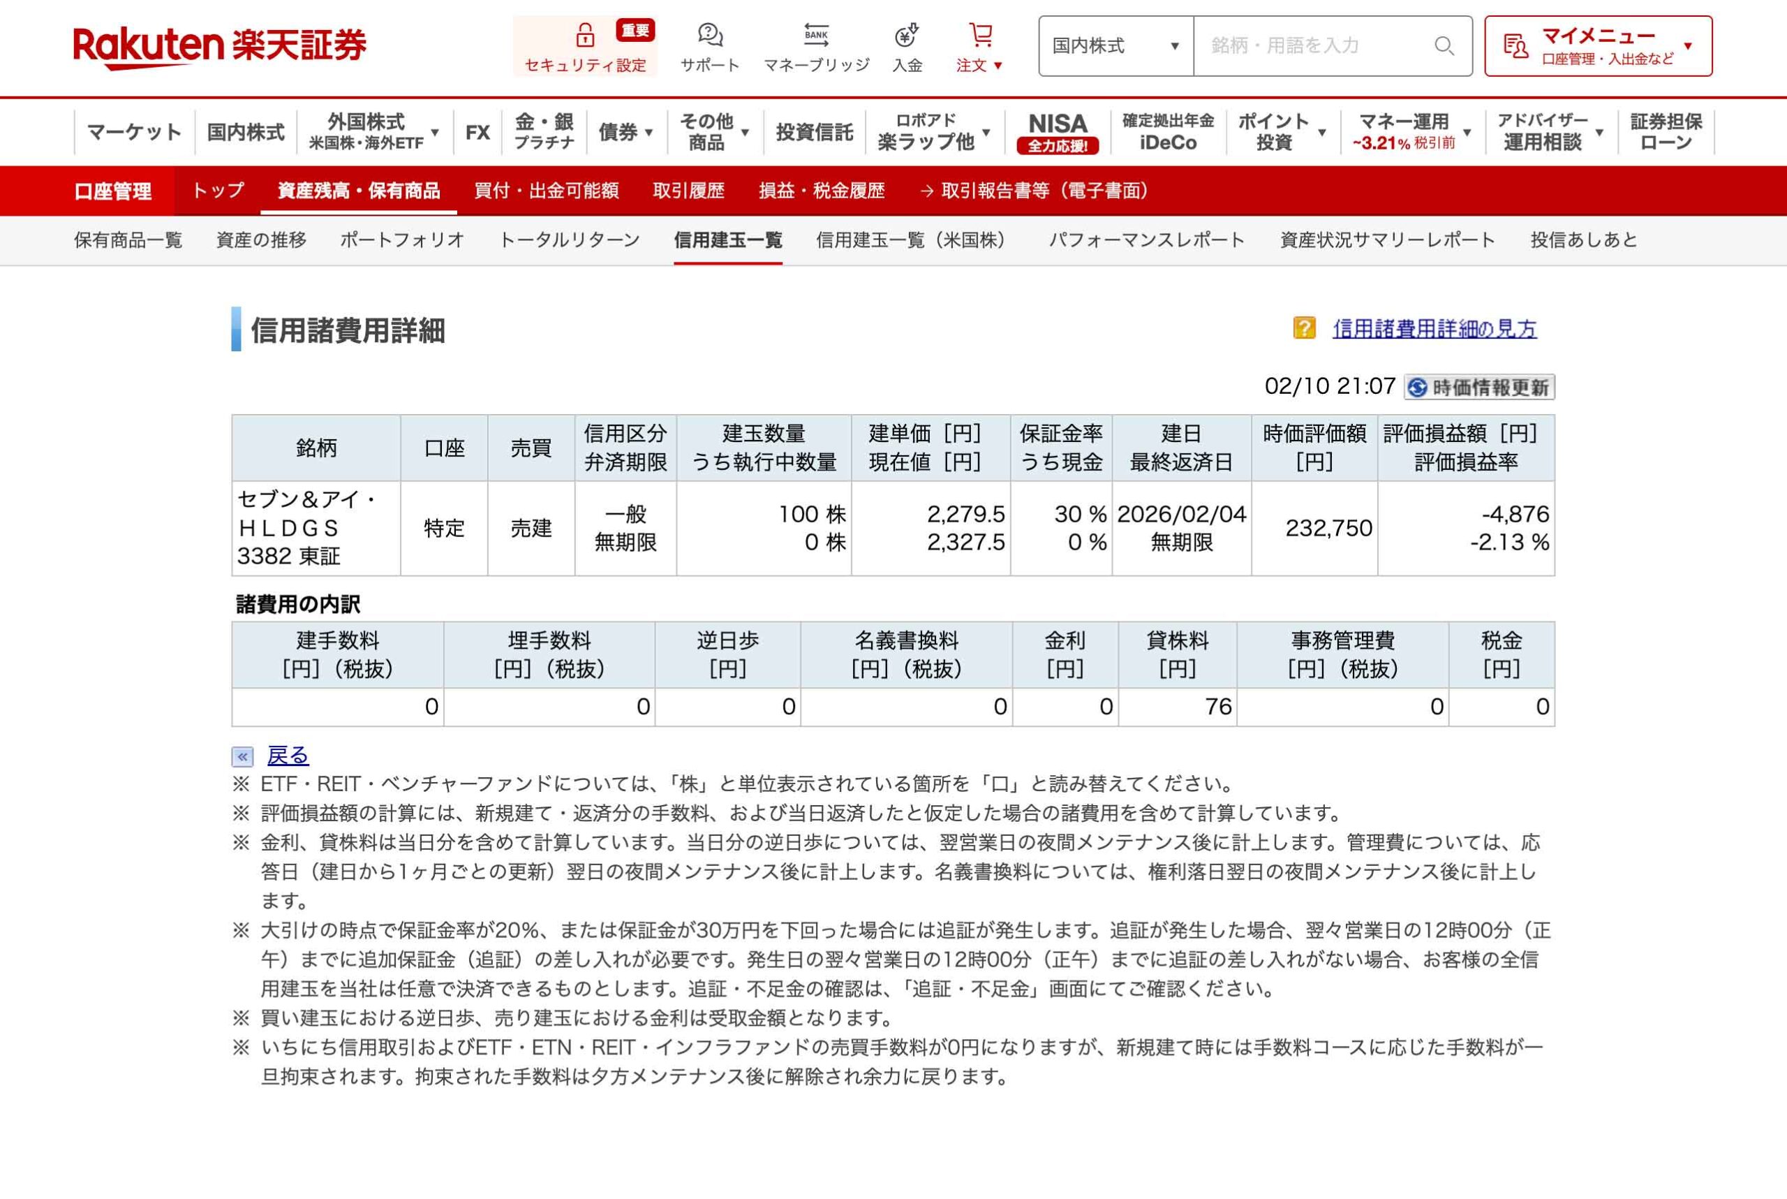This screenshot has width=1787, height=1199.
Task: Click the blue back arrow icon
Action: pos(242,756)
